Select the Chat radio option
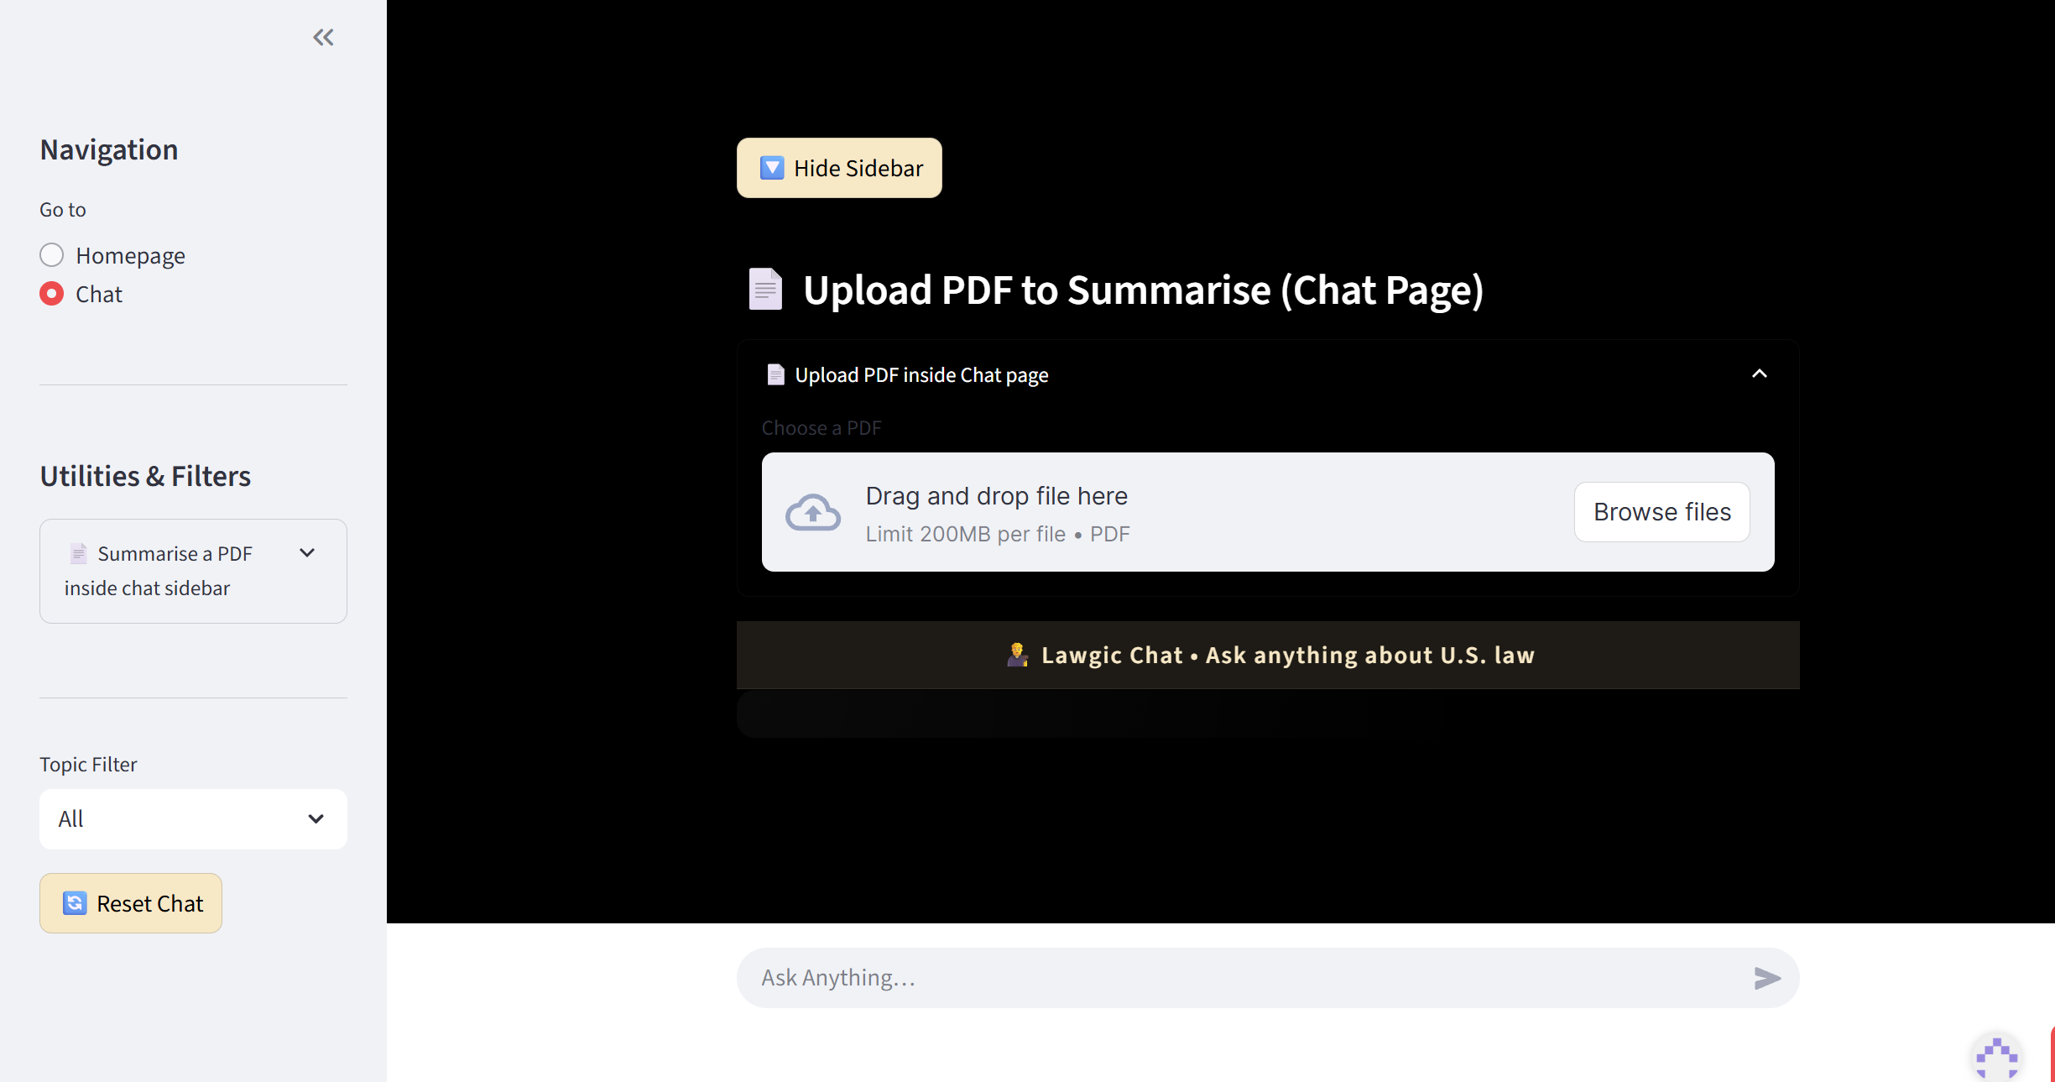 tap(52, 294)
